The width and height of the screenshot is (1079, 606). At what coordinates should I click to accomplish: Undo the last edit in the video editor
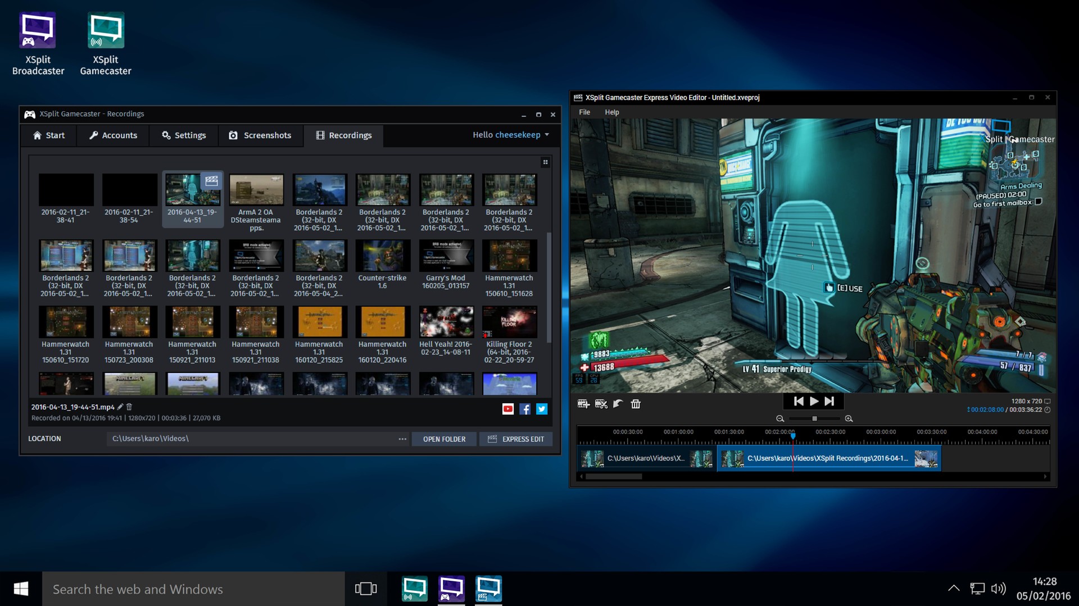click(x=618, y=404)
